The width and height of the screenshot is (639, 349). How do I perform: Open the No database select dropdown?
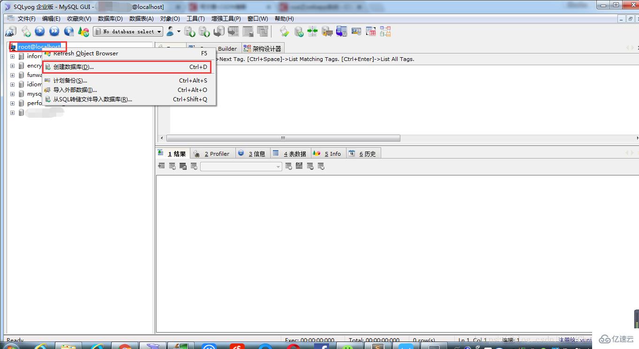click(128, 31)
